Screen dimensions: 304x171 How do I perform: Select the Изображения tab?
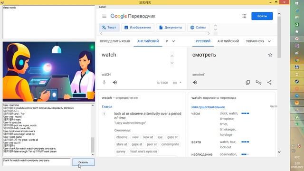(x=137, y=28)
